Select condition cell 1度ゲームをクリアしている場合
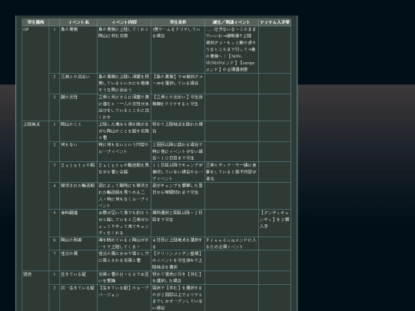The height and width of the screenshot is (311, 415). coord(178,49)
